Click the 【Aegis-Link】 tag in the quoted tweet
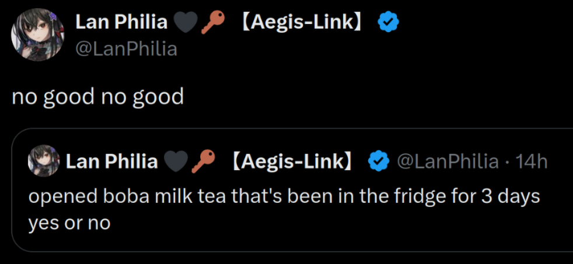573x264 pixels. pos(292,161)
